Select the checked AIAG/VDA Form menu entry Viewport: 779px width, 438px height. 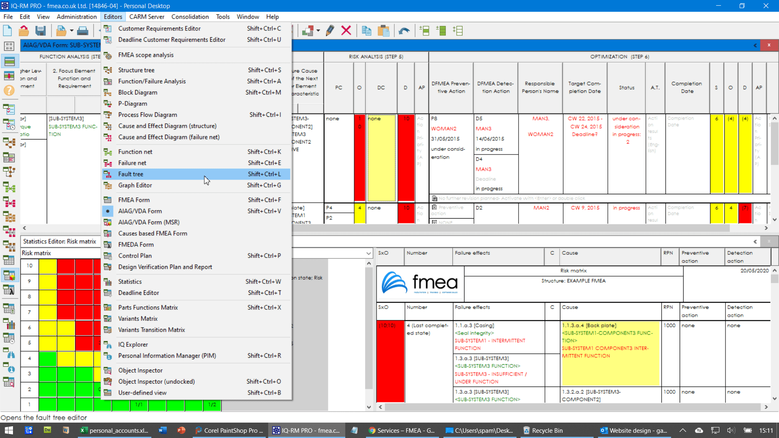[140, 211]
